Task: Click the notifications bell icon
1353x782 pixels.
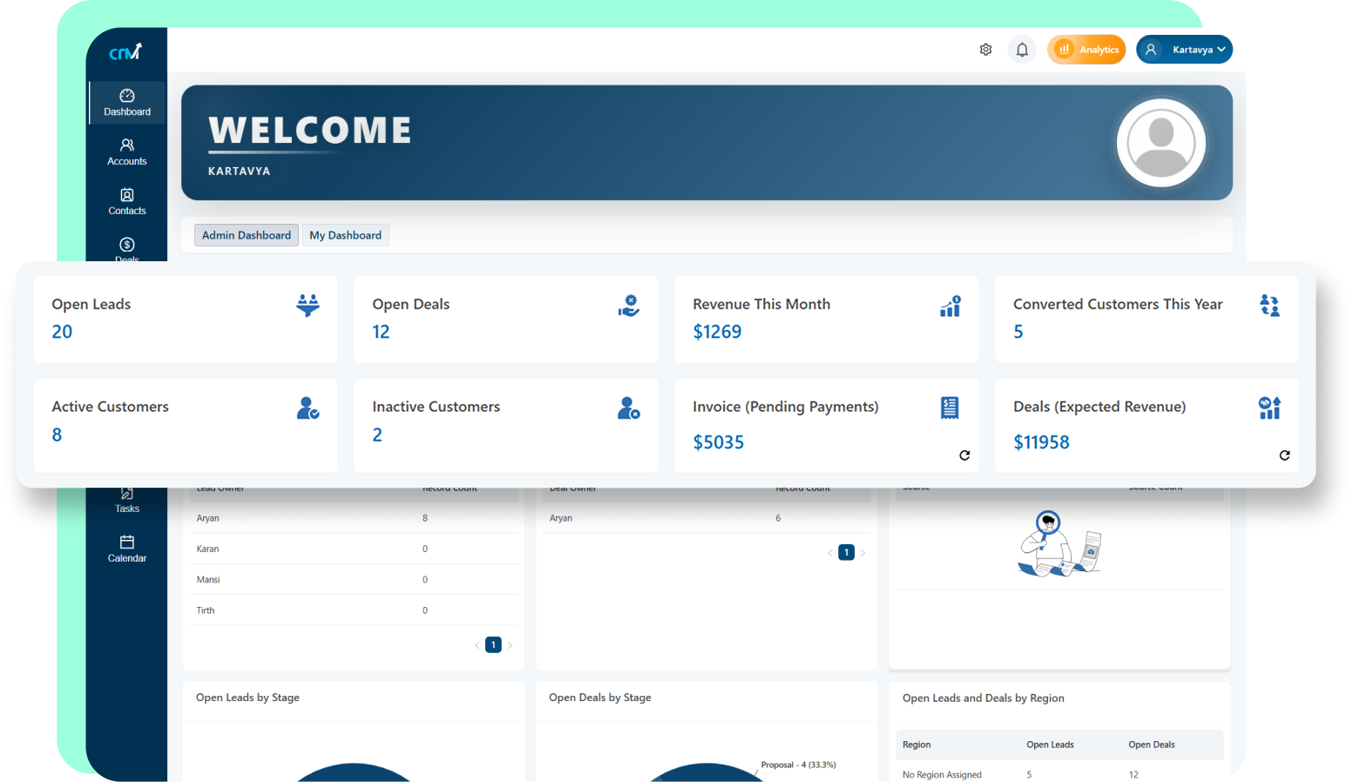Action: point(1022,50)
